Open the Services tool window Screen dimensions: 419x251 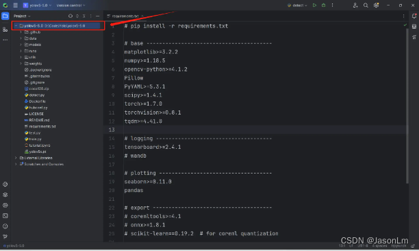tap(5, 205)
